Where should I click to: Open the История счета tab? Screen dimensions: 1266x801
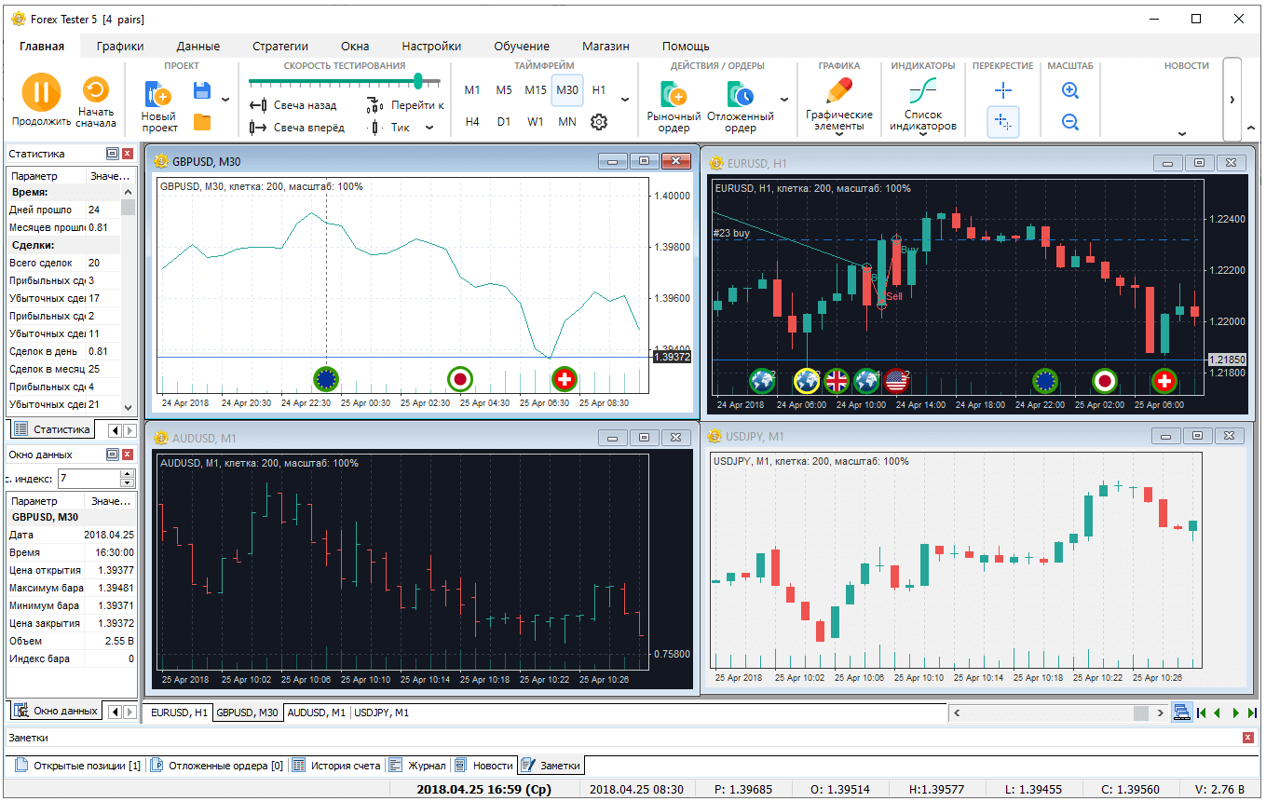(335, 766)
